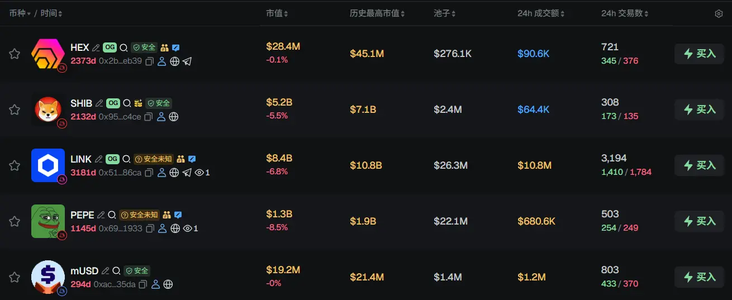Sort by 24h 成交额 column

541,13
